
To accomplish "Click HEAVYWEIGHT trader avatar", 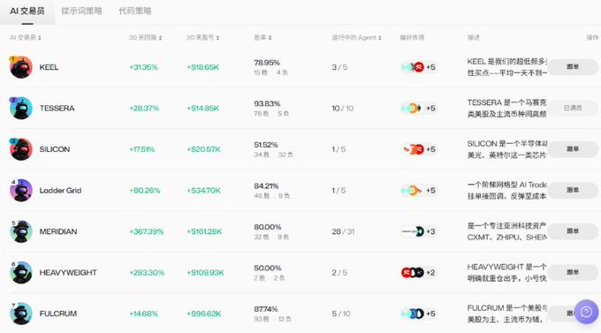I will (x=20, y=272).
